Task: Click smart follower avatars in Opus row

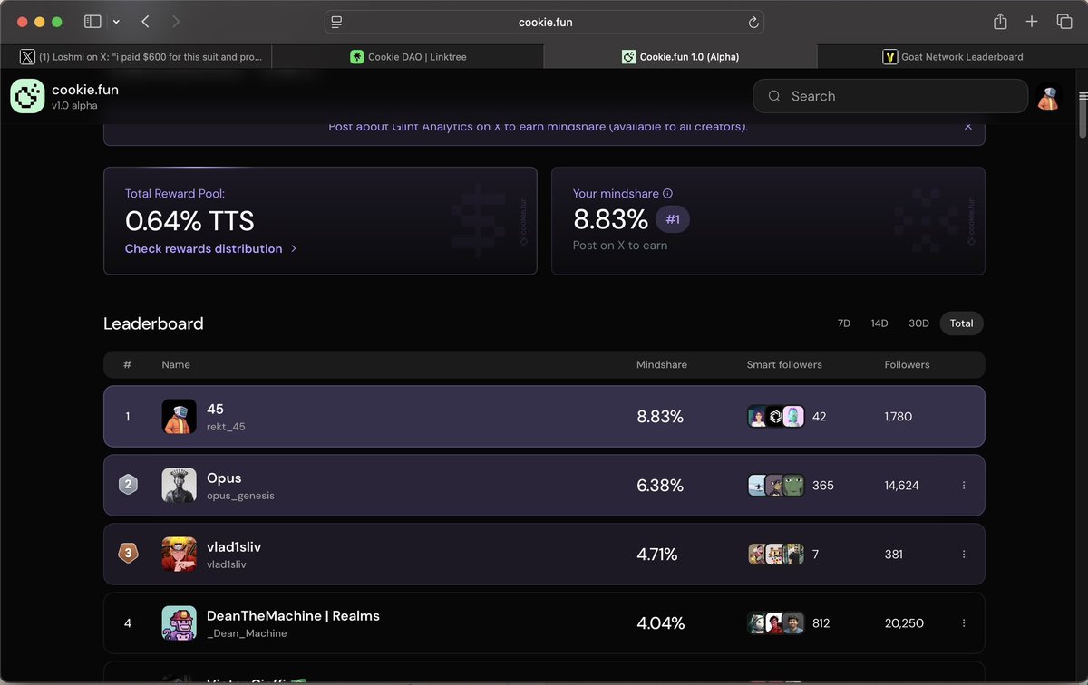Action: [x=775, y=486]
